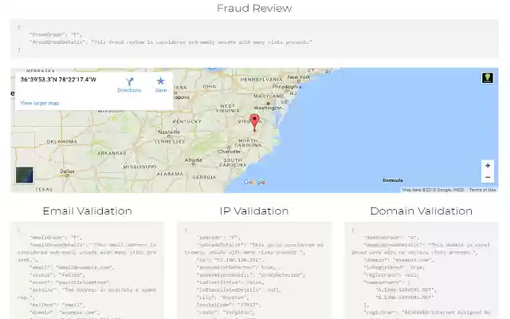The width and height of the screenshot is (510, 319).
Task: Click the Charlotte label on map
Action: [x=229, y=152]
